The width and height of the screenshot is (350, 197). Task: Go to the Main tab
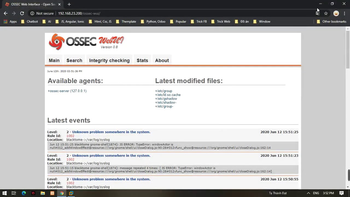coord(54,60)
